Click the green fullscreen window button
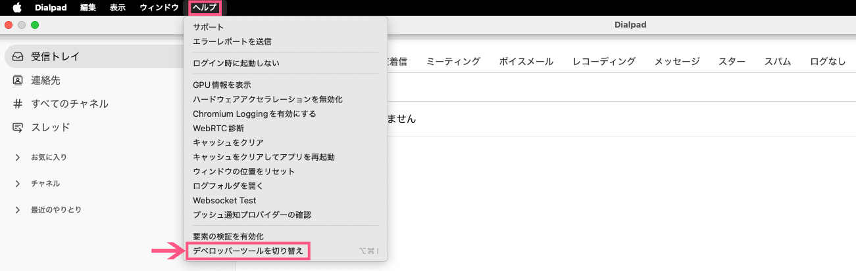856x271 pixels. click(35, 25)
